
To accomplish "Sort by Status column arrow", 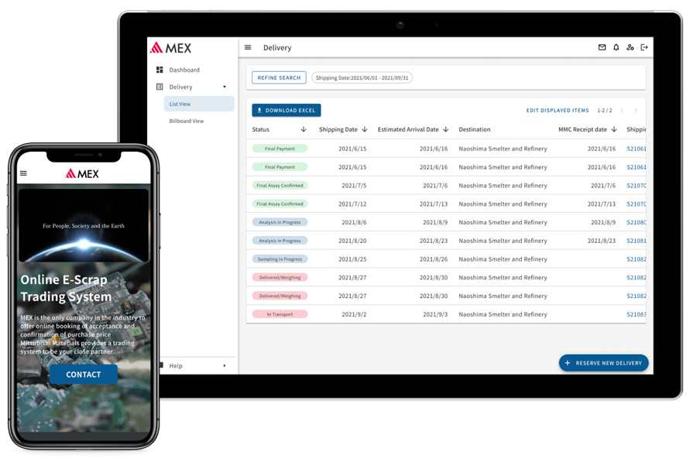I will [x=304, y=130].
